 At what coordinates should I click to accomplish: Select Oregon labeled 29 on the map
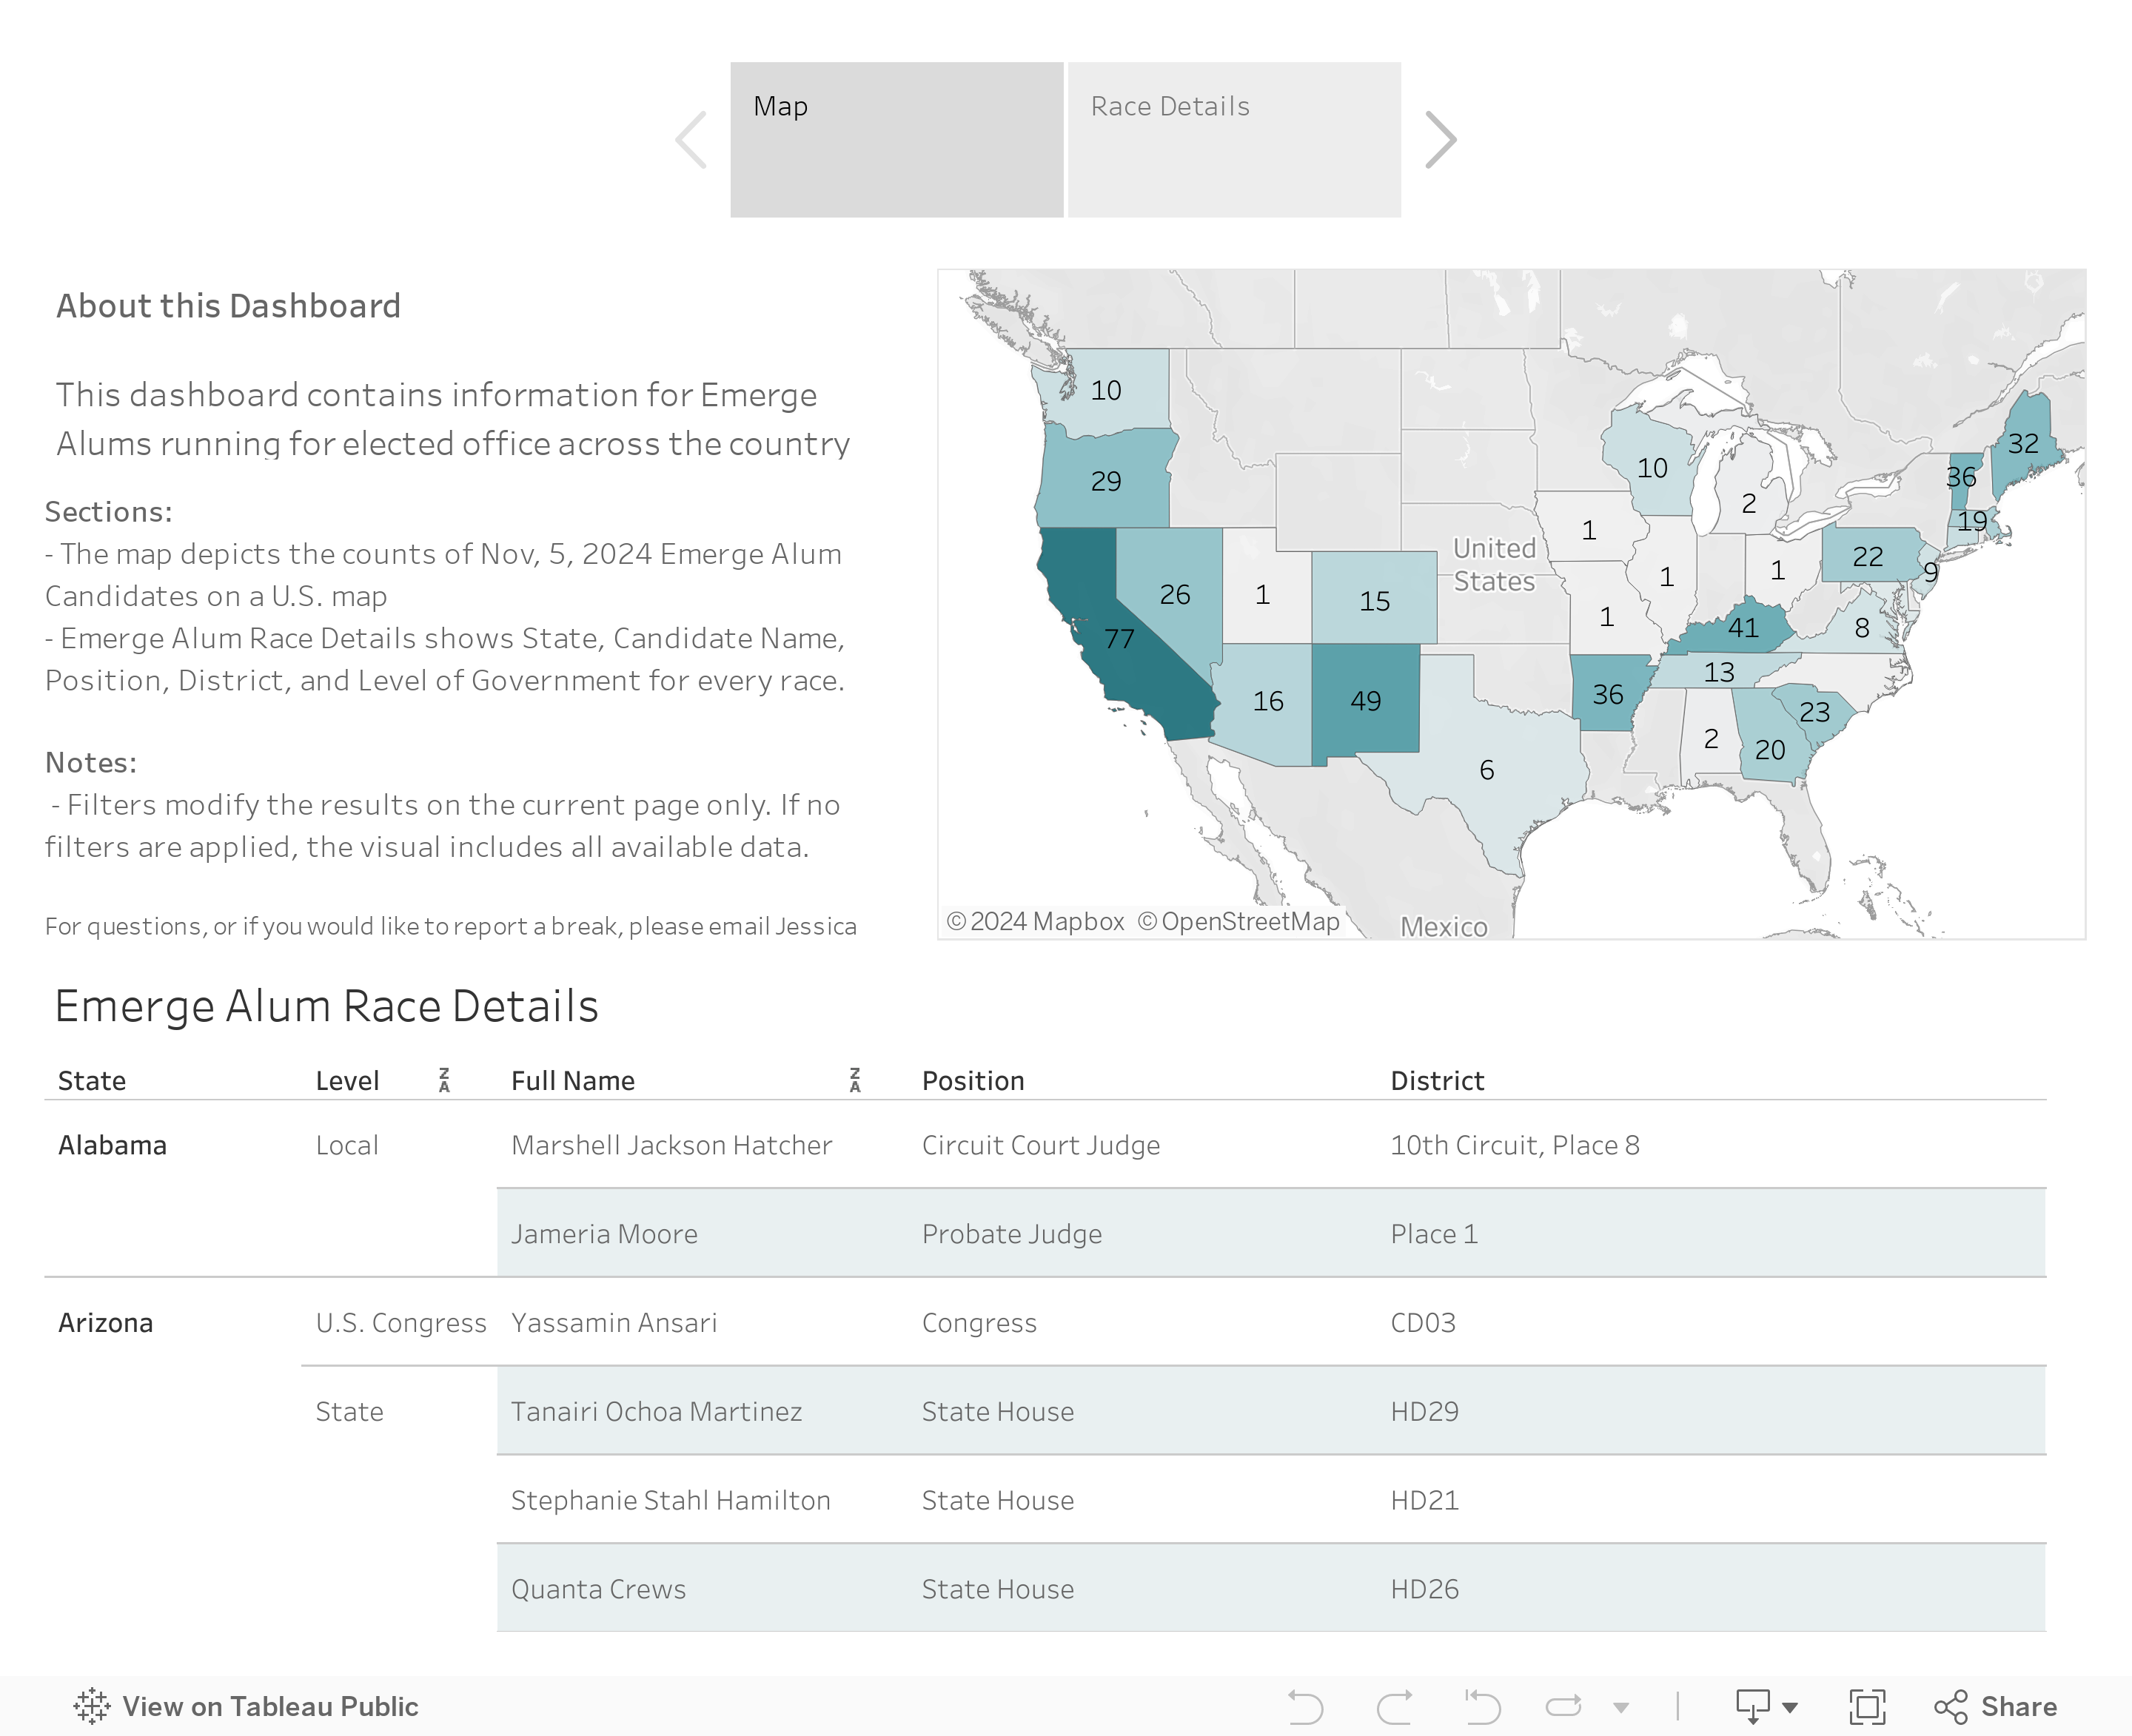click(1105, 481)
